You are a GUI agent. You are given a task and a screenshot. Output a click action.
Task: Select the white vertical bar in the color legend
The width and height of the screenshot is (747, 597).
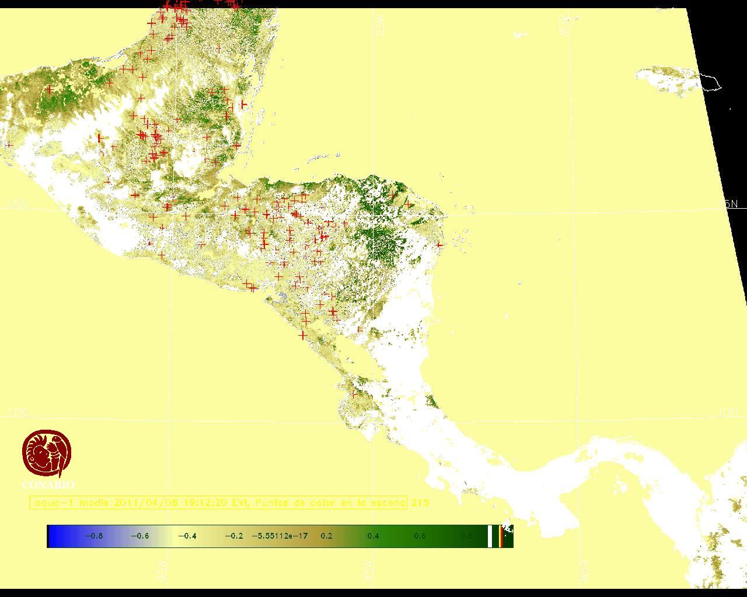click(490, 536)
